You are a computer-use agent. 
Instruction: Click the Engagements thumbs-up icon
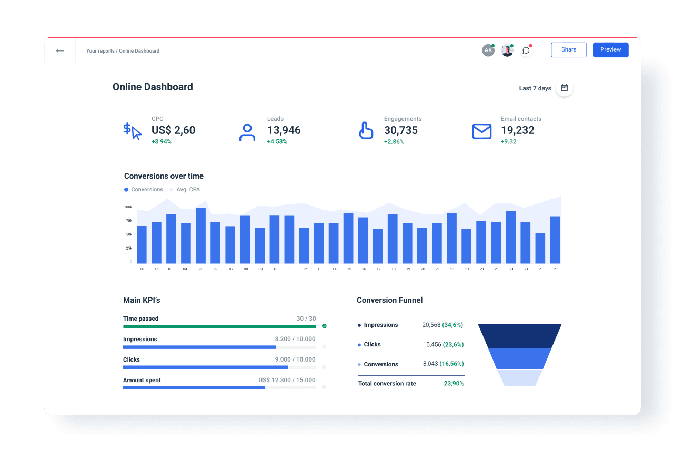coord(366,130)
